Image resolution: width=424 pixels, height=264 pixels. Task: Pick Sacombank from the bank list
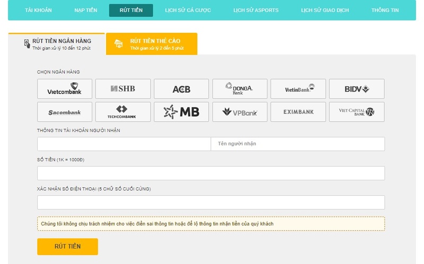tap(65, 112)
